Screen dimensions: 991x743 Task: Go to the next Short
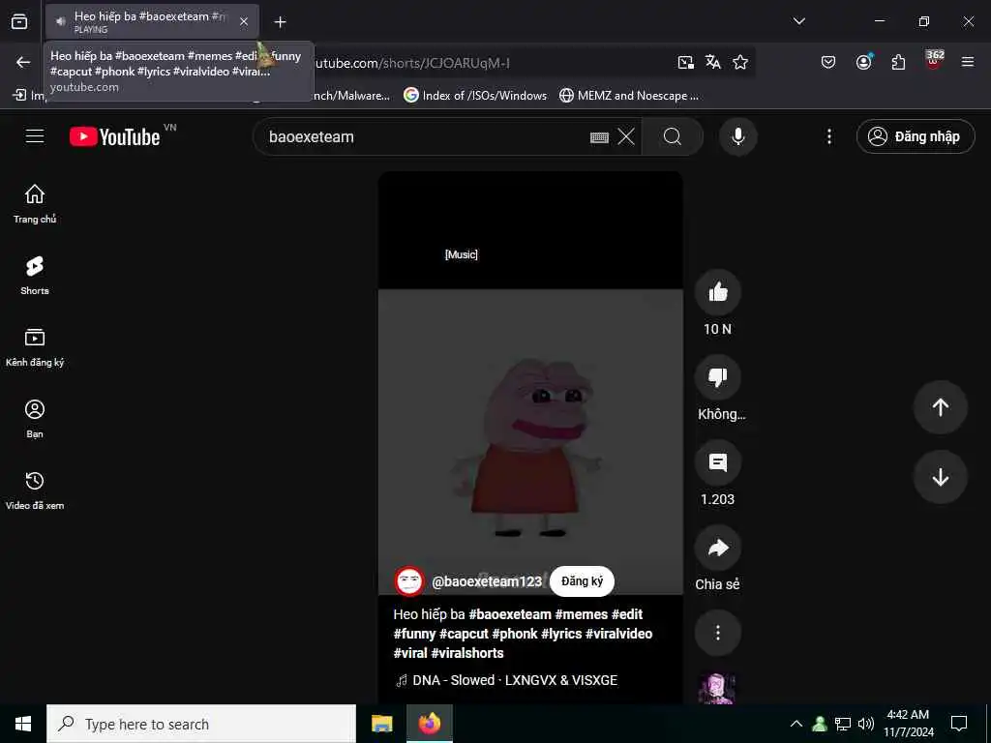tap(941, 477)
